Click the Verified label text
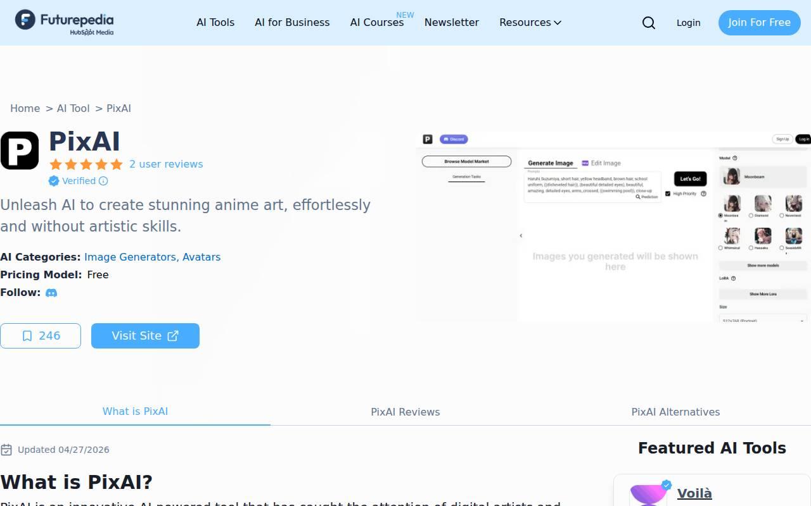Image resolution: width=811 pixels, height=506 pixels. coord(79,181)
